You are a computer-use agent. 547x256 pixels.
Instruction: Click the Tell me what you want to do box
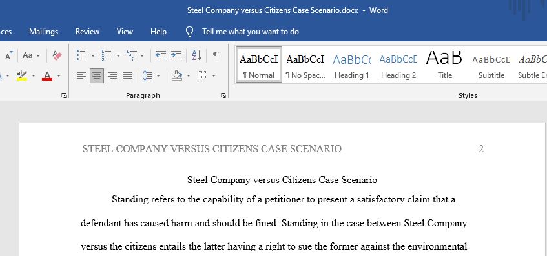click(251, 32)
